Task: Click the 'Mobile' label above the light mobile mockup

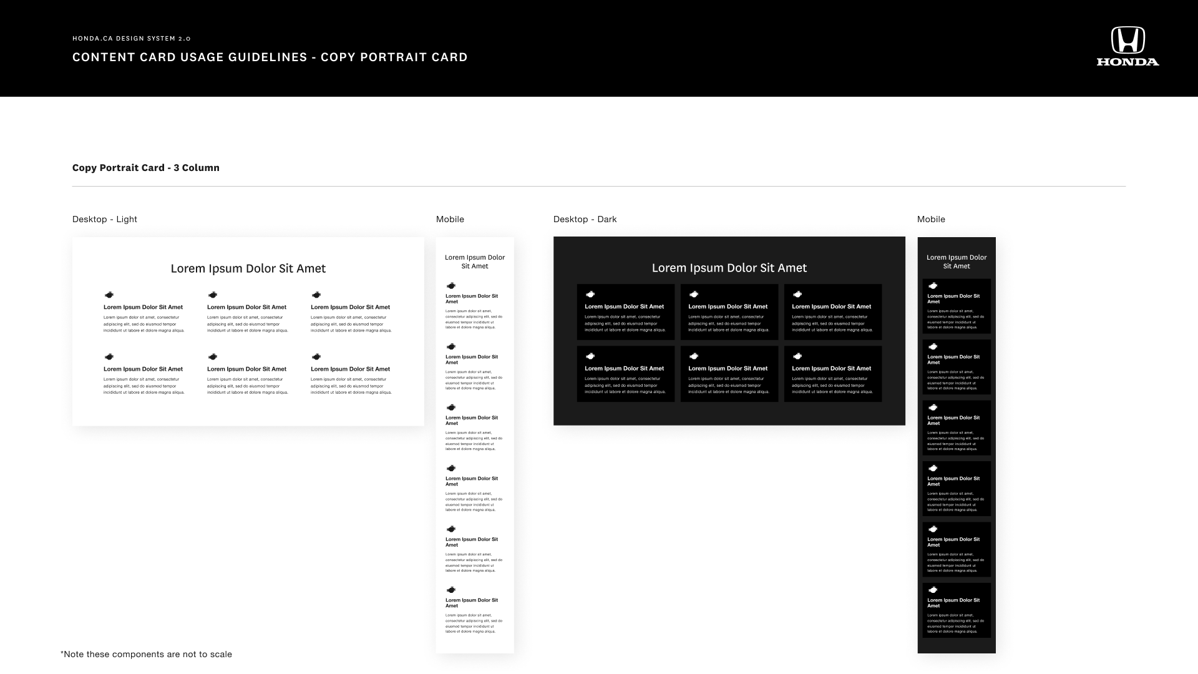Action: click(x=450, y=219)
